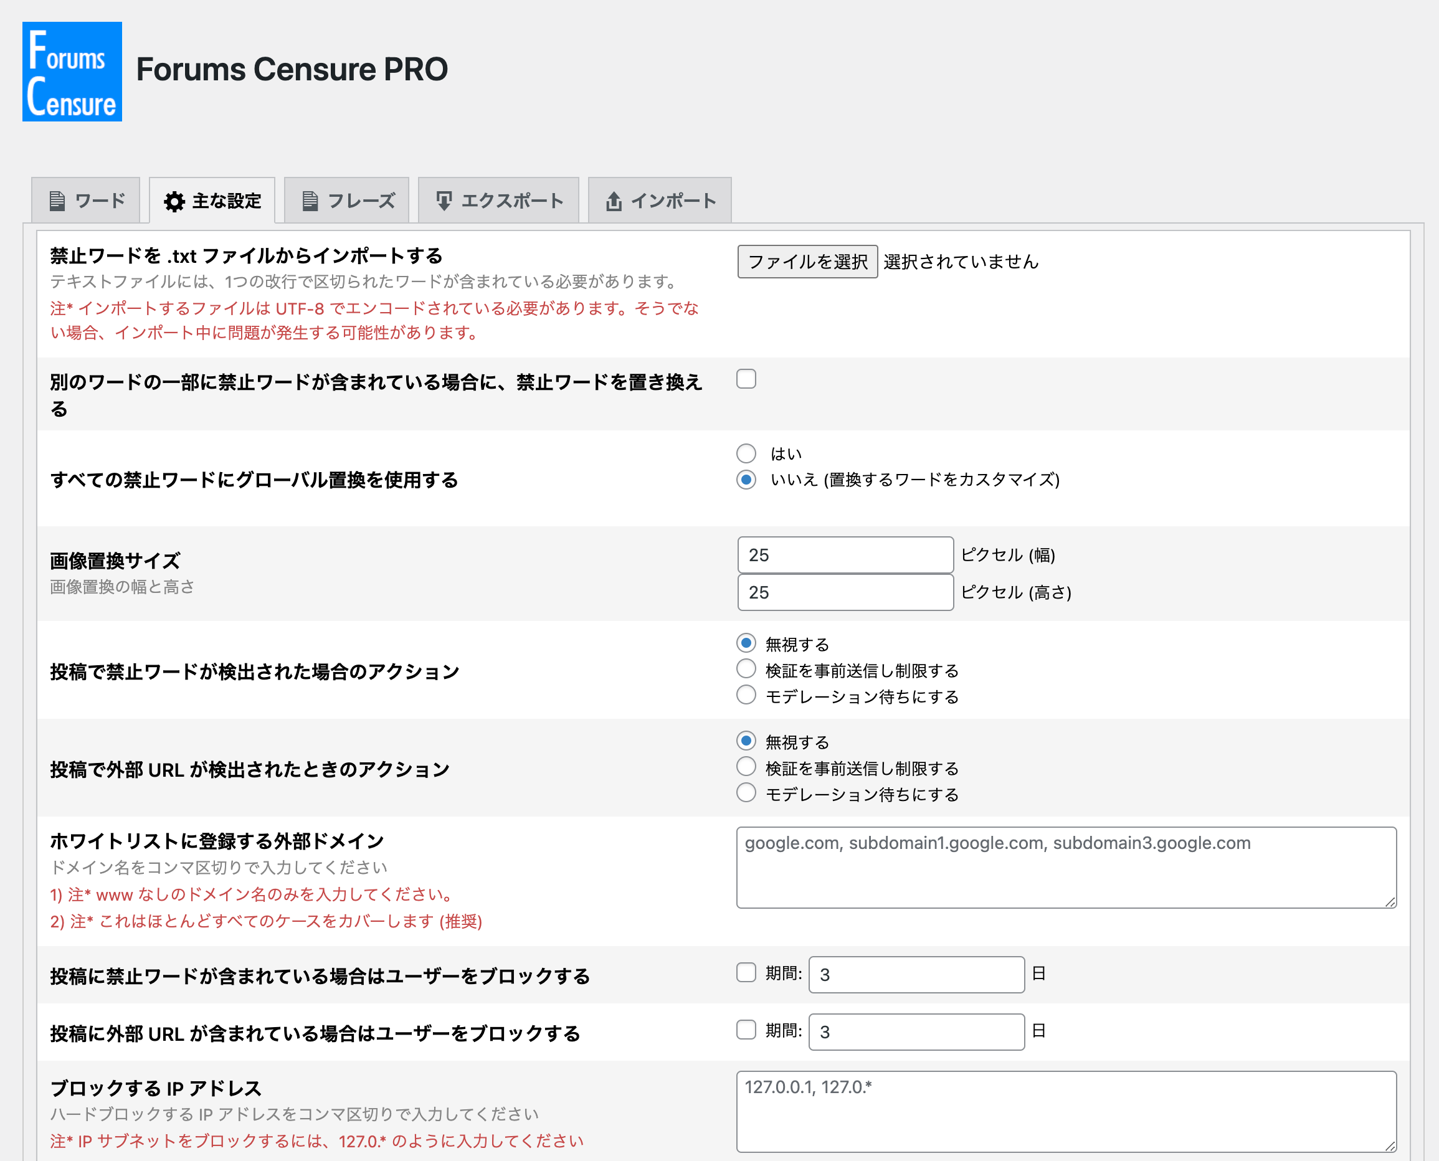Image resolution: width=1439 pixels, height=1161 pixels.
Task: Choose 無視する for banned word action
Action: 746,643
